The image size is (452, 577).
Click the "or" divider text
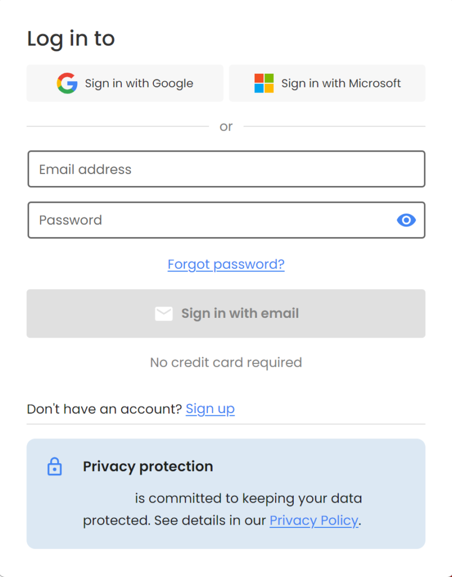226,127
